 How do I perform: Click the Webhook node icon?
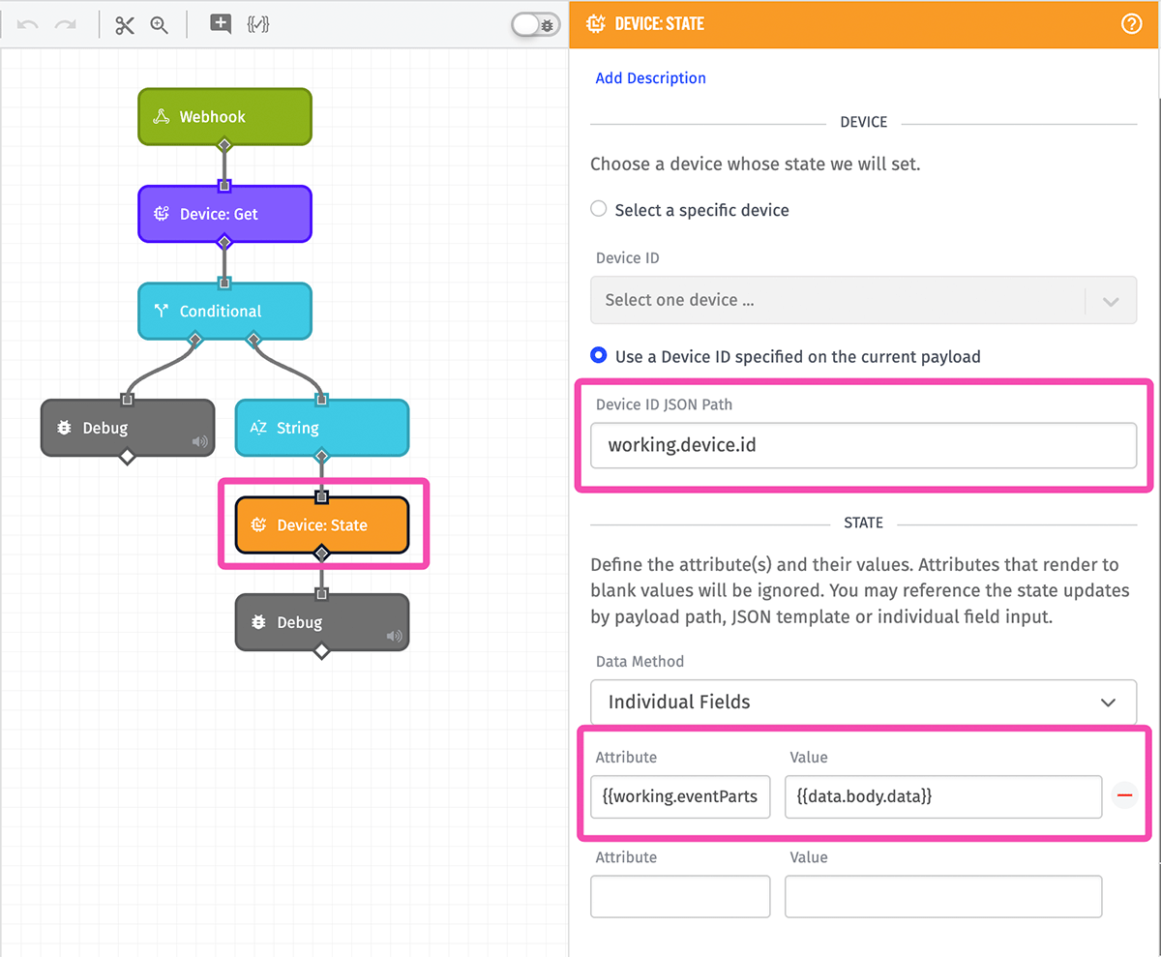(162, 117)
